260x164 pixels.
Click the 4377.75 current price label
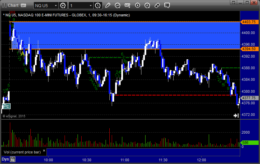[x=249, y=98]
